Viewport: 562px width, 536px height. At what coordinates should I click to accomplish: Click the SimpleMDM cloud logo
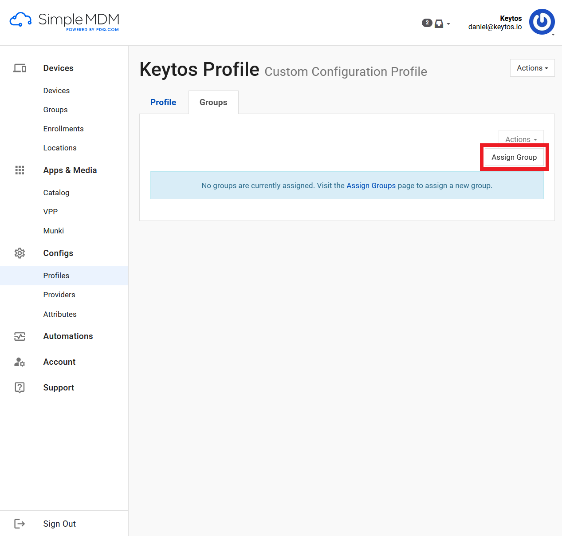tap(20, 20)
